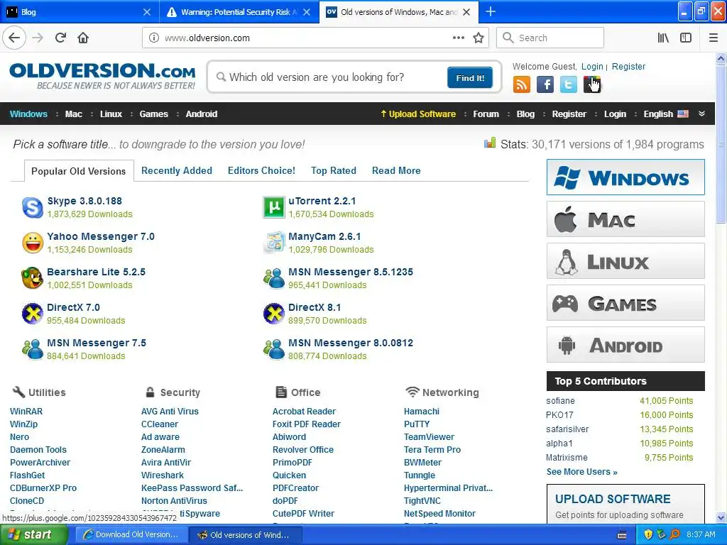Click the MSN Messenger 7.5 icon
Image resolution: width=727 pixels, height=545 pixels.
(x=33, y=349)
